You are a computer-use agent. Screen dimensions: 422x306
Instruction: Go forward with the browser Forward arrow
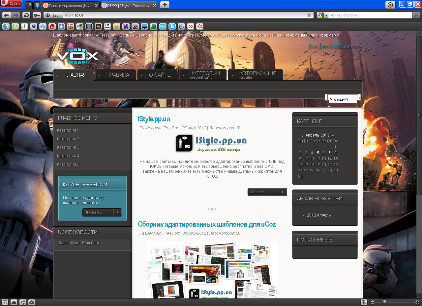[15, 15]
